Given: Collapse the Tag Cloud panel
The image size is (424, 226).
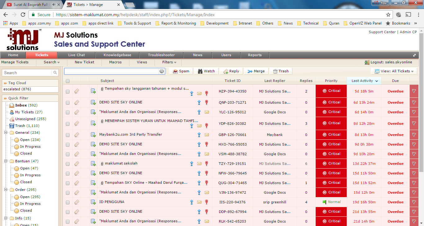Looking at the screenshot, I should pyautogui.click(x=5, y=83).
